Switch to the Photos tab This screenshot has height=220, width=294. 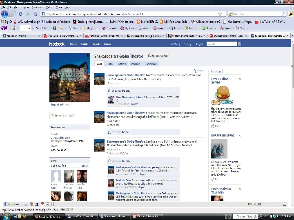pyautogui.click(x=136, y=64)
